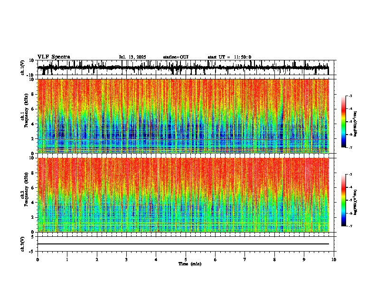Click the ch.1 (V) waveform panel
The height and width of the screenshot is (291, 376).
pos(187,68)
